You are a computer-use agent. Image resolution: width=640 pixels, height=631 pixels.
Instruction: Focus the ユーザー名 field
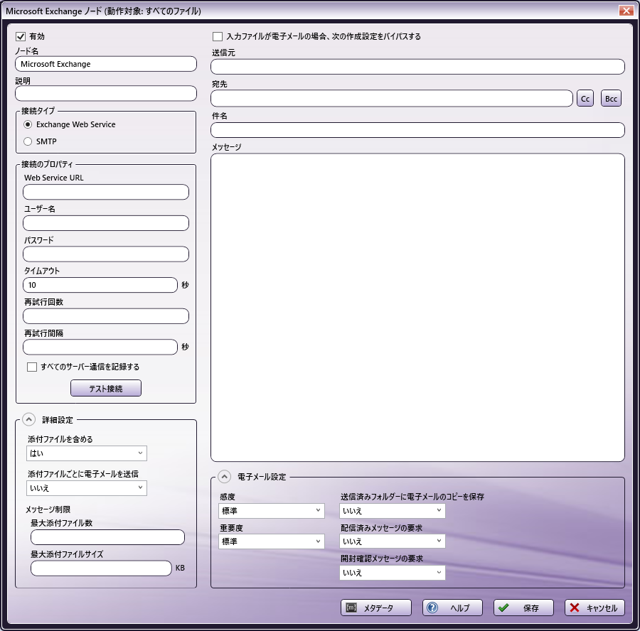point(106,223)
